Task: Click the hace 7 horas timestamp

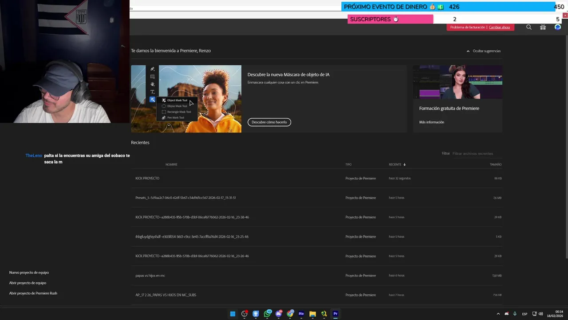Action: (397, 295)
